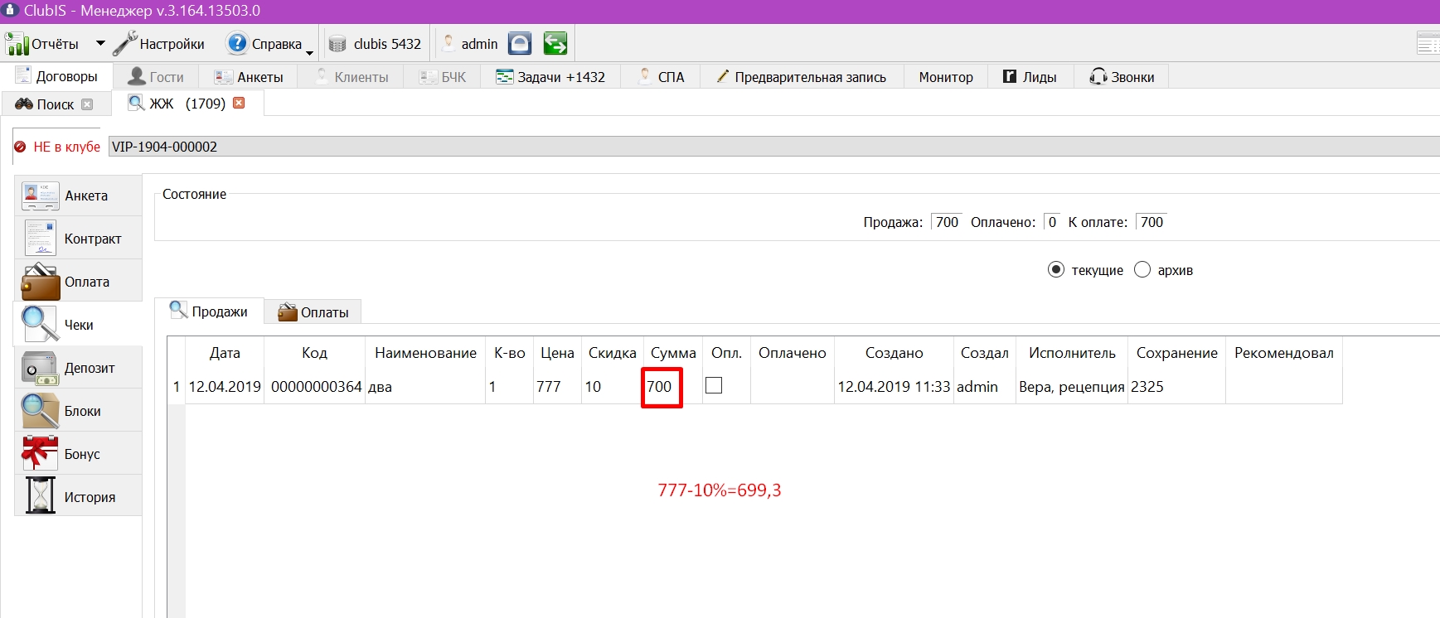The height and width of the screenshot is (618, 1440).
Task: Sort by the Дата column header
Action: (x=225, y=353)
